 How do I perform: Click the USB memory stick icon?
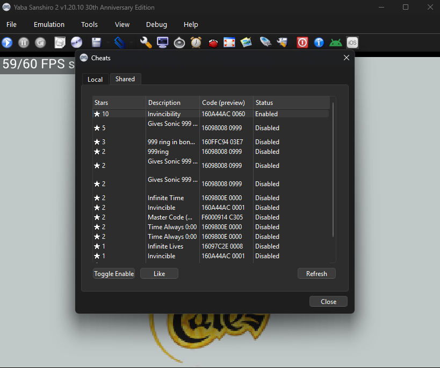pos(265,43)
